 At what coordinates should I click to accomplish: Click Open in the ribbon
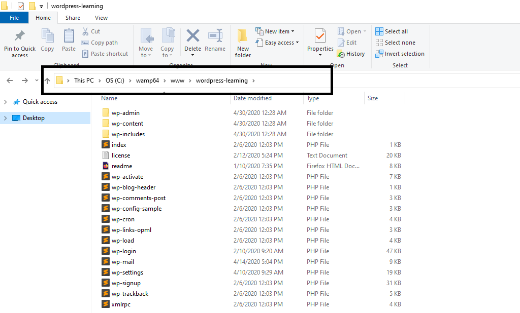click(352, 31)
